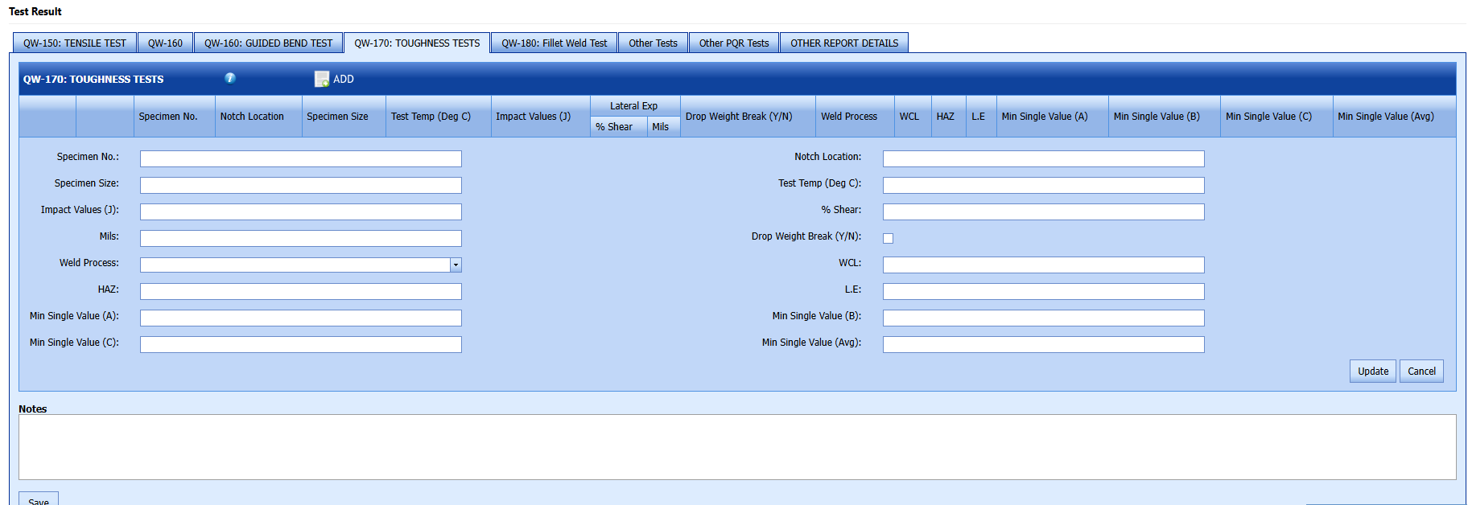Open the QW-160: GUIDED BEND TEST tab
Screen dimensions: 1468x505
click(x=268, y=43)
